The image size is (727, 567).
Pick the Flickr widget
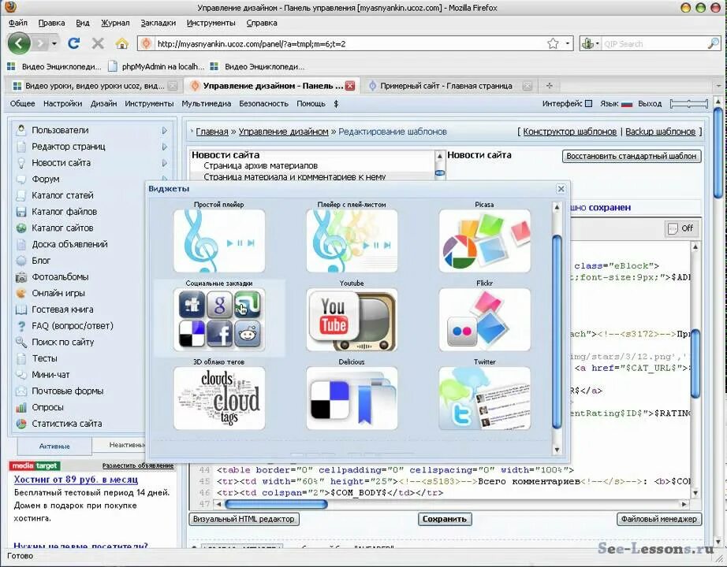click(484, 319)
